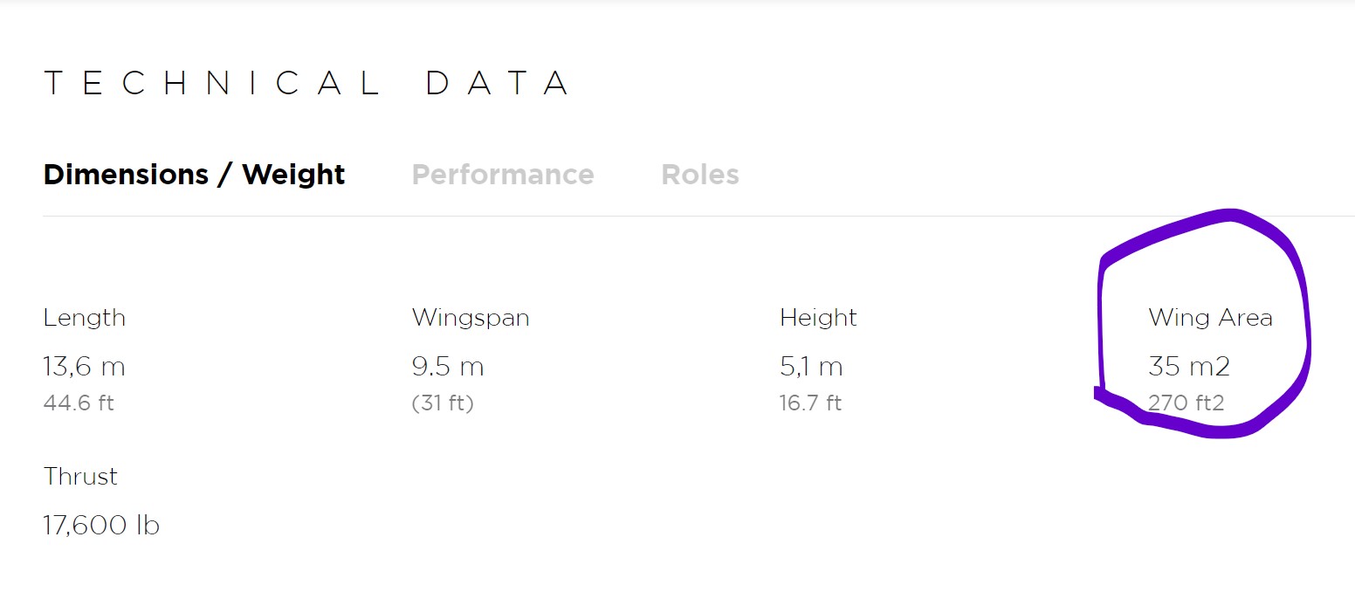Select the 17,600 lb thrust value

[101, 526]
